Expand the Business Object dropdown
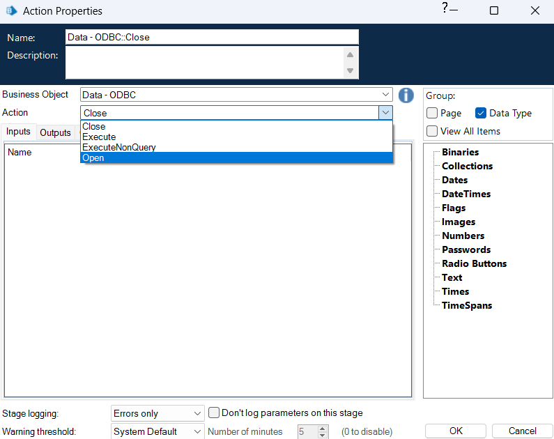The width and height of the screenshot is (554, 439). (x=386, y=95)
